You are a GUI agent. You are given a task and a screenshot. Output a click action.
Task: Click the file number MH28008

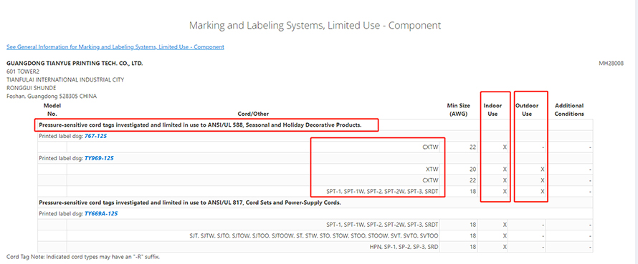[x=611, y=64]
